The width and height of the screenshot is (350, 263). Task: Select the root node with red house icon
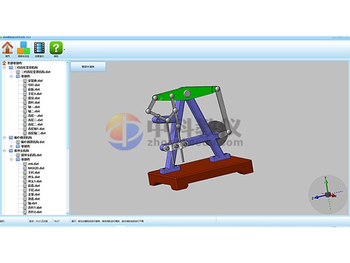pyautogui.click(x=12, y=63)
